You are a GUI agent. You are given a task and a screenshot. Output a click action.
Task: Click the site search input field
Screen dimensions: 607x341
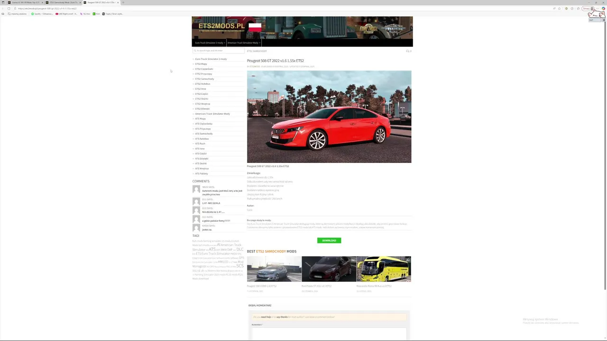(218, 51)
